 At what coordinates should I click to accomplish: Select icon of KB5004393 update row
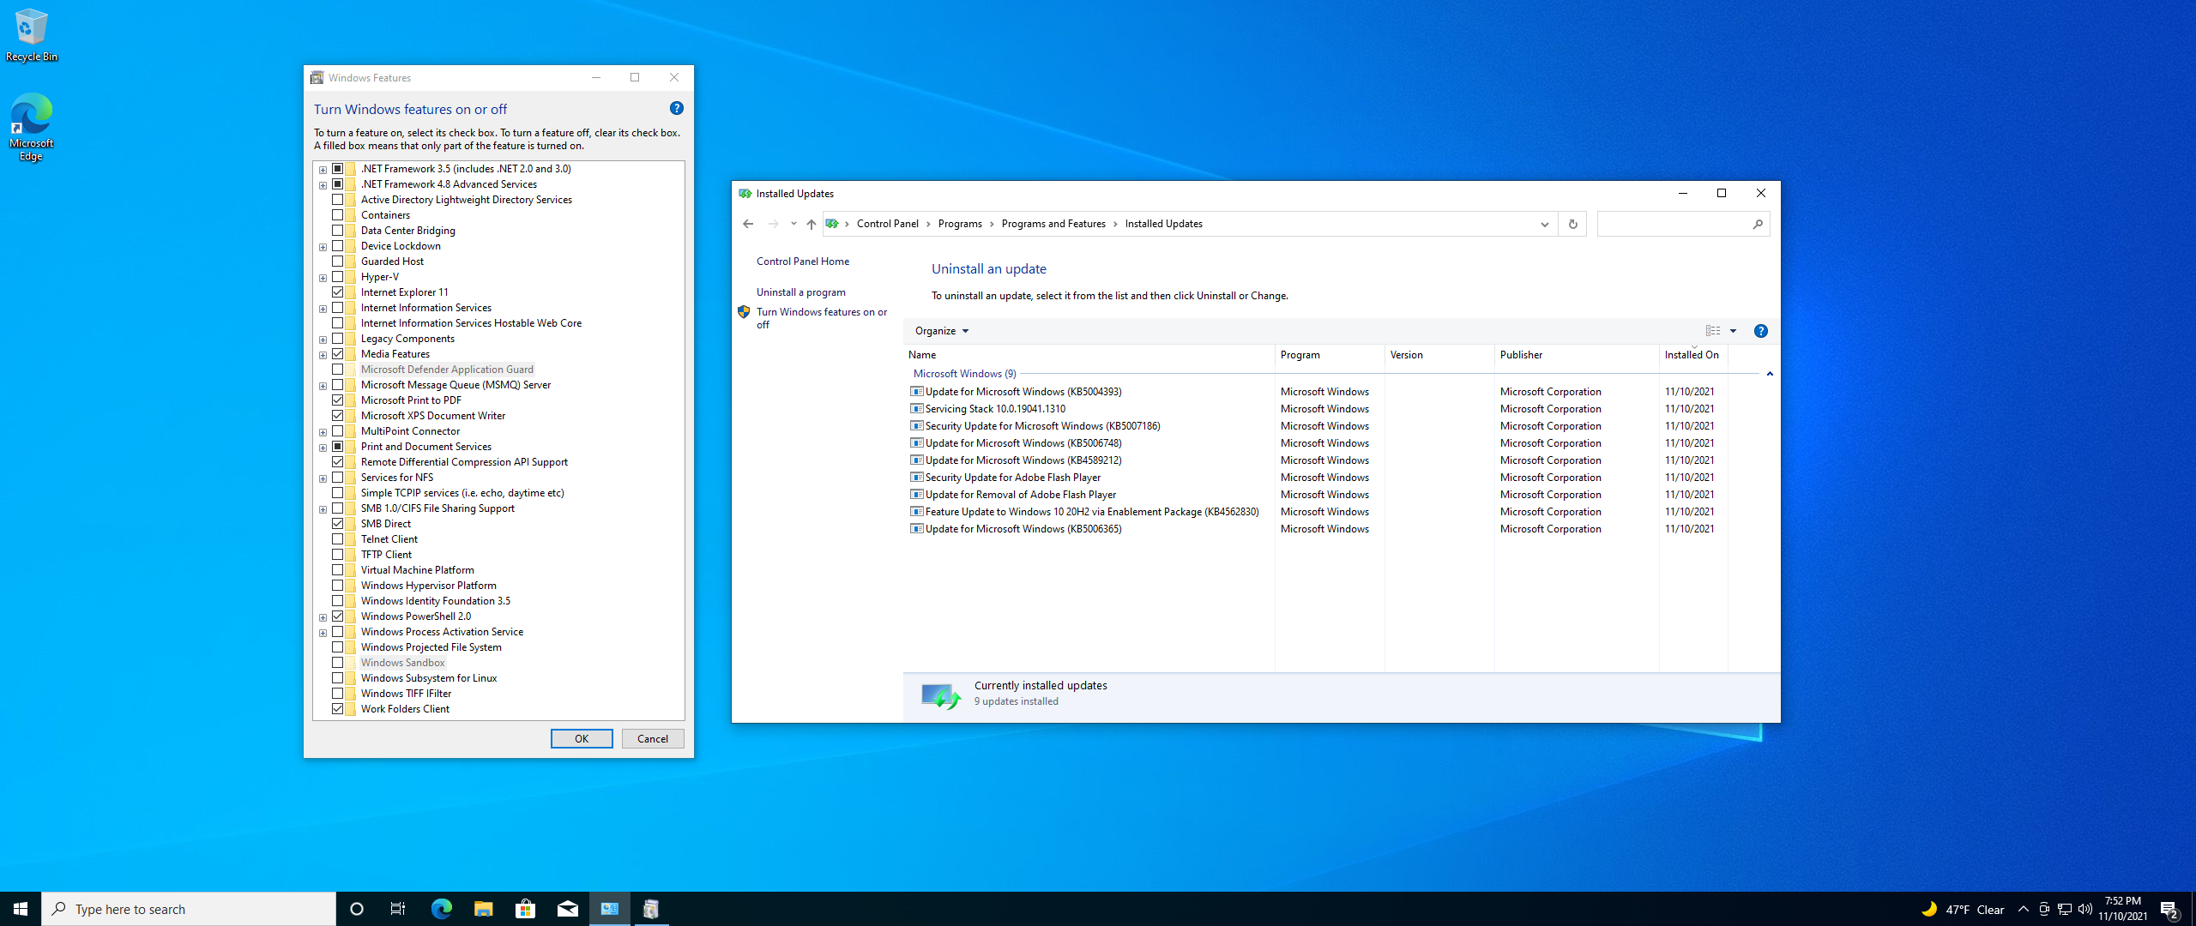pos(917,392)
